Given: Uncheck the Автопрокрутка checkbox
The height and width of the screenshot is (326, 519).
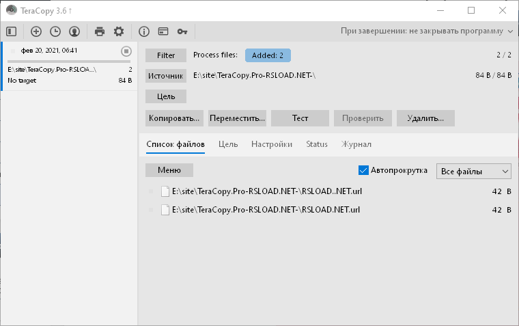Looking at the screenshot, I should (x=363, y=170).
